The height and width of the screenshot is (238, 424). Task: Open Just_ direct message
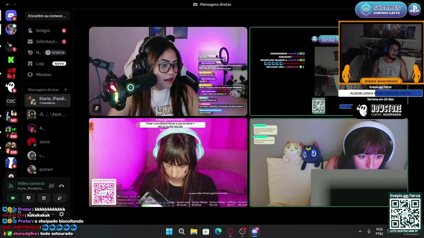click(47, 114)
